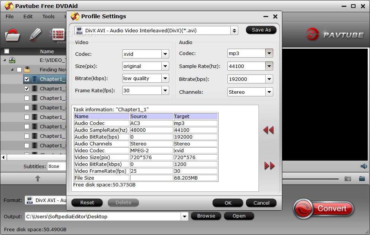Open the Tools menu

click(x=48, y=17)
